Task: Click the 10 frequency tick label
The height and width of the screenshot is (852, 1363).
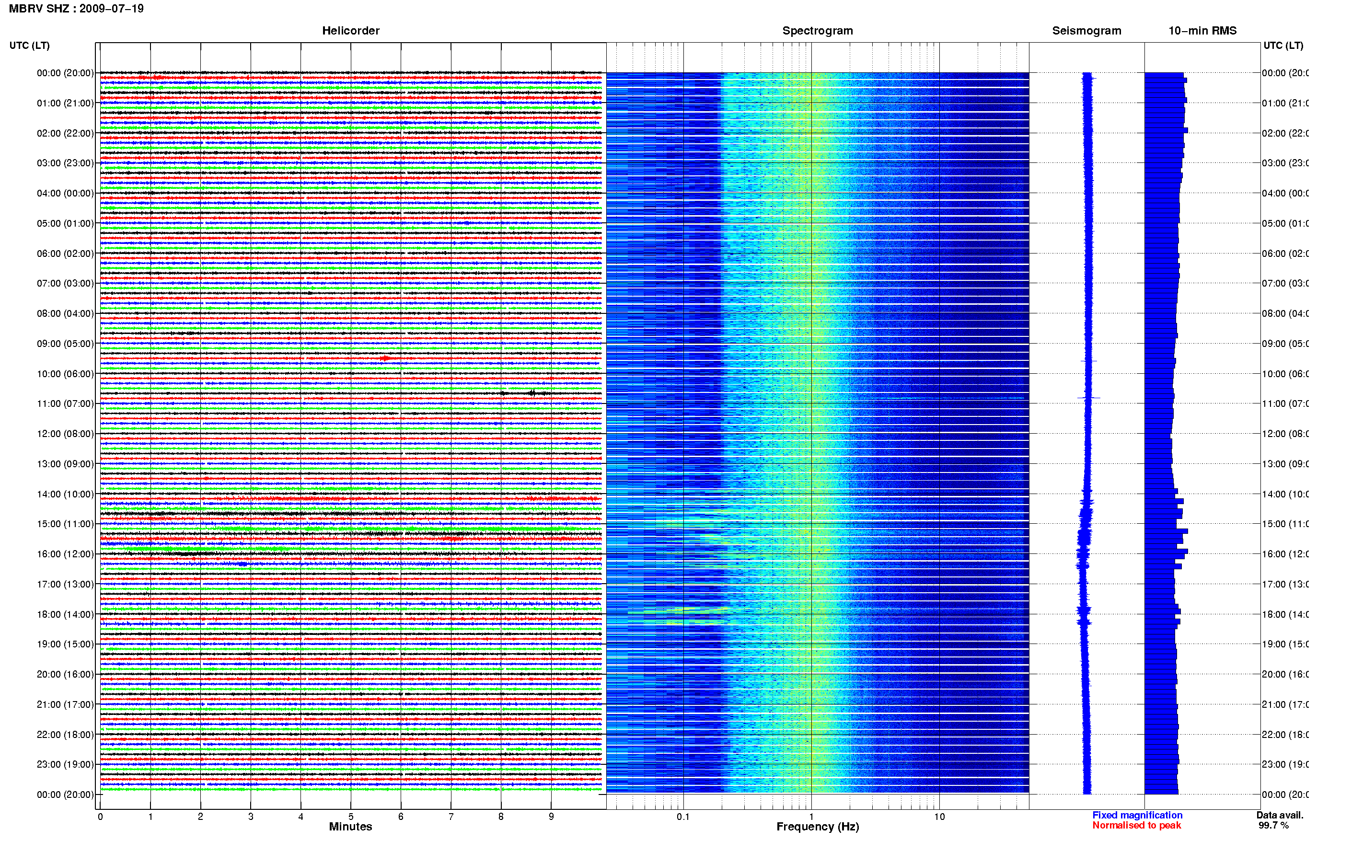Action: coord(939,817)
